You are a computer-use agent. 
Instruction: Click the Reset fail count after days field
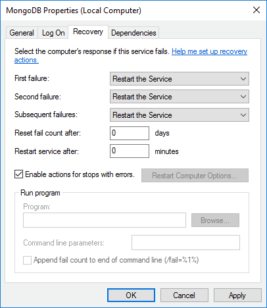click(x=130, y=133)
